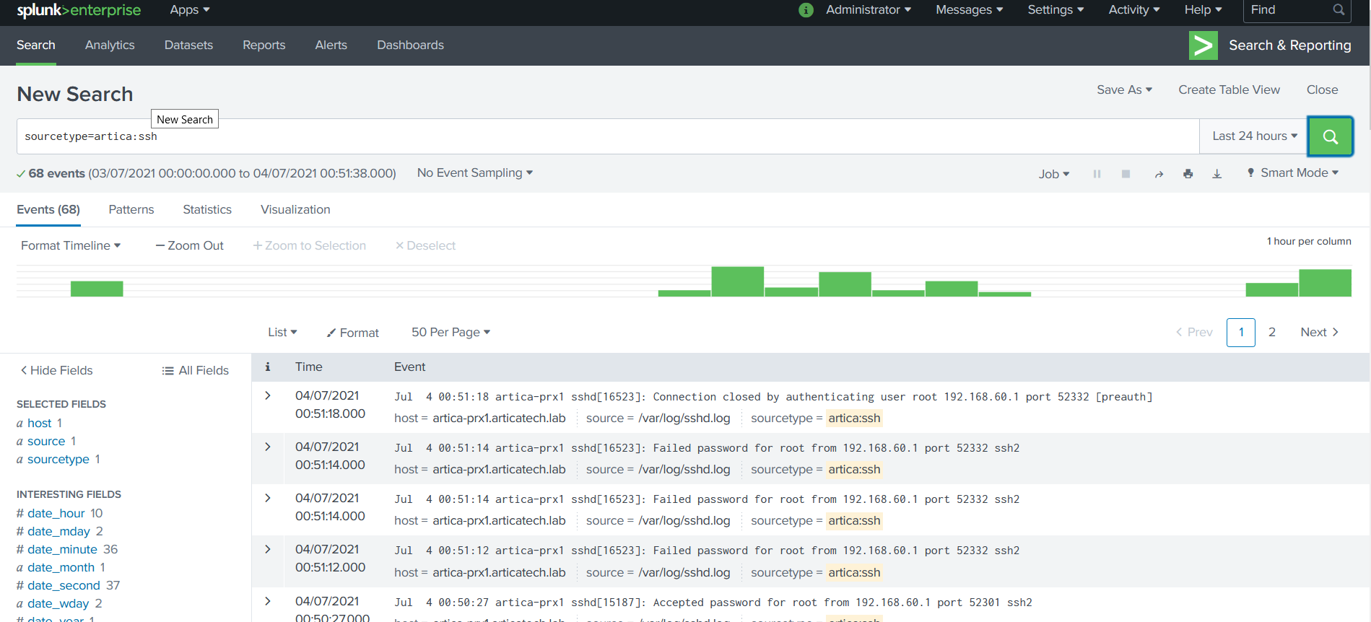Click the Time column header

[x=309, y=367]
